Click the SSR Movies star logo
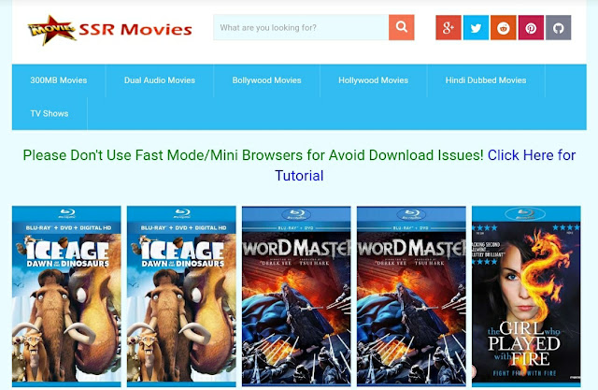 [x=51, y=30]
